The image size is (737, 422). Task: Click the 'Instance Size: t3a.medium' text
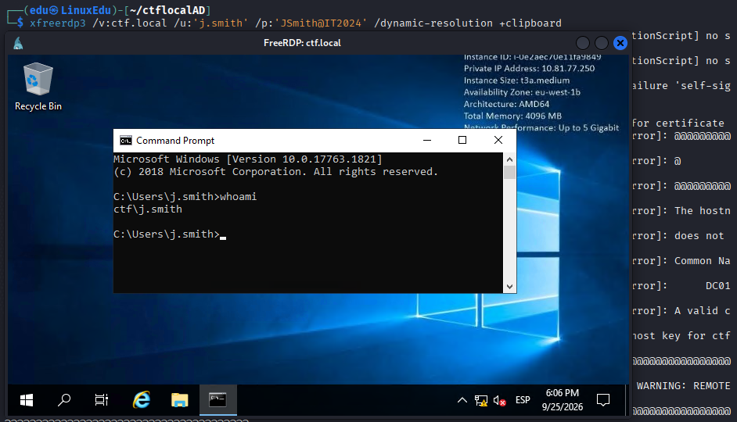516,80
